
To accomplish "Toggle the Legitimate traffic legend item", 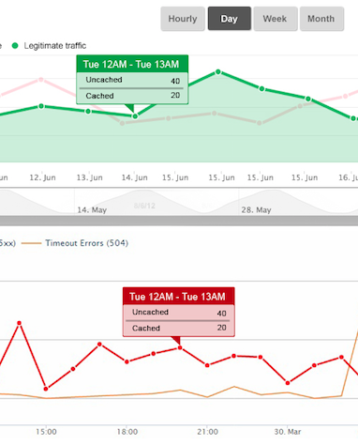I will point(49,46).
